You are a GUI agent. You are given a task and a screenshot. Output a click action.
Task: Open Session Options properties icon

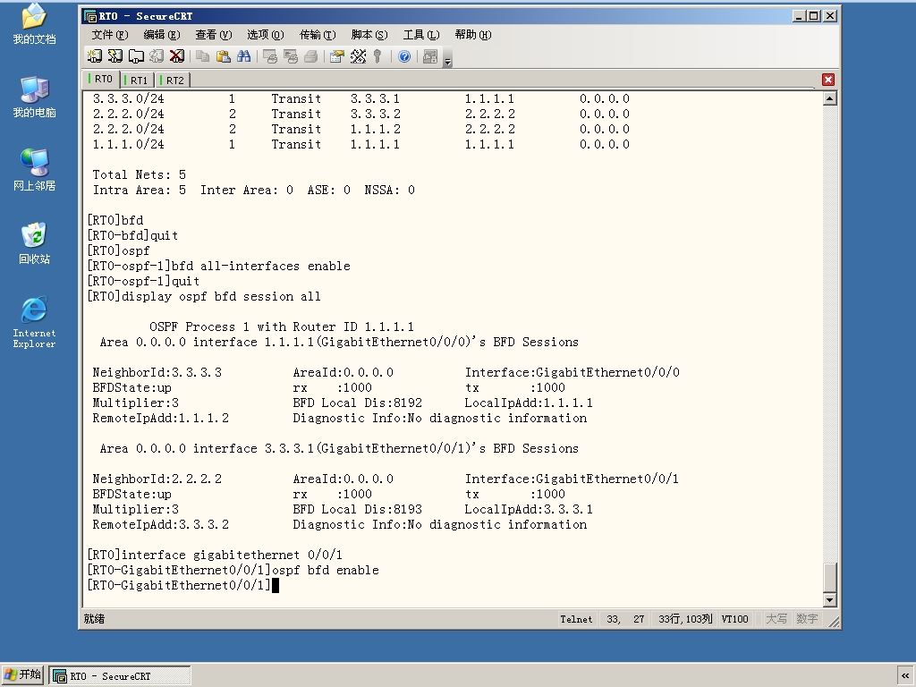337,56
